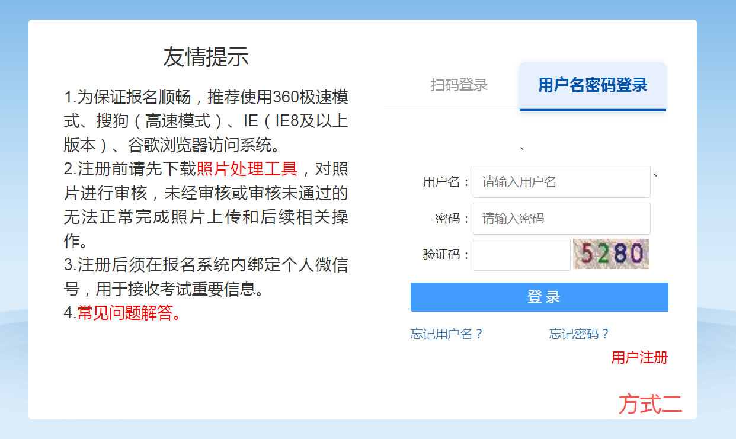This screenshot has width=736, height=439.
Task: Focus the 请输入密码 password field
Action: (x=561, y=219)
